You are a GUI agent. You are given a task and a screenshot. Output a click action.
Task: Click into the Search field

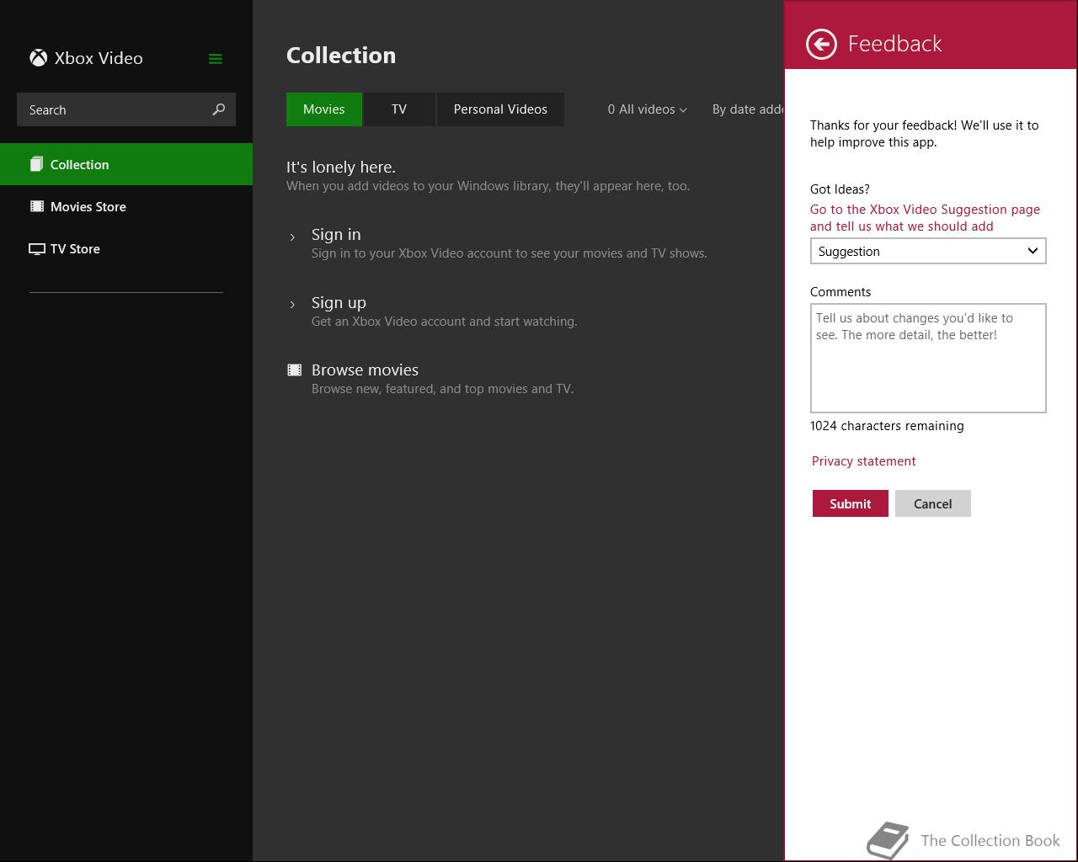click(126, 109)
